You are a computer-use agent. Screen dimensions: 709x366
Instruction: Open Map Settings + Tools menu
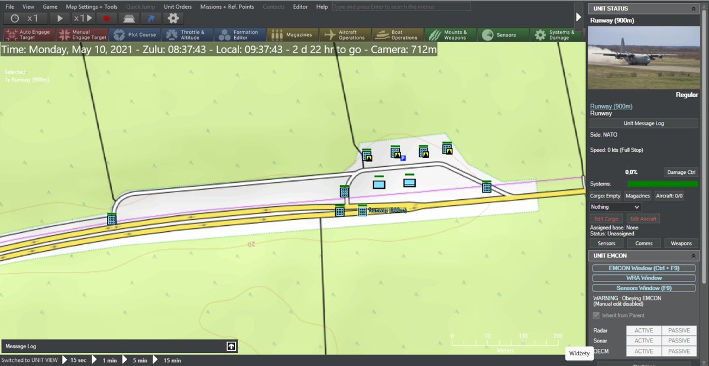[x=92, y=7]
